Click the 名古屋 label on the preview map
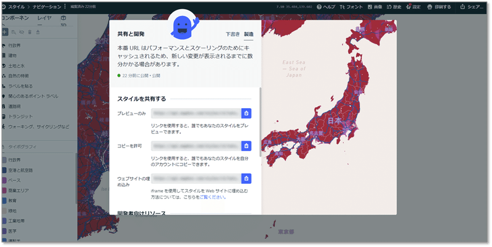Screen dimensions: 492x247 point(316,133)
